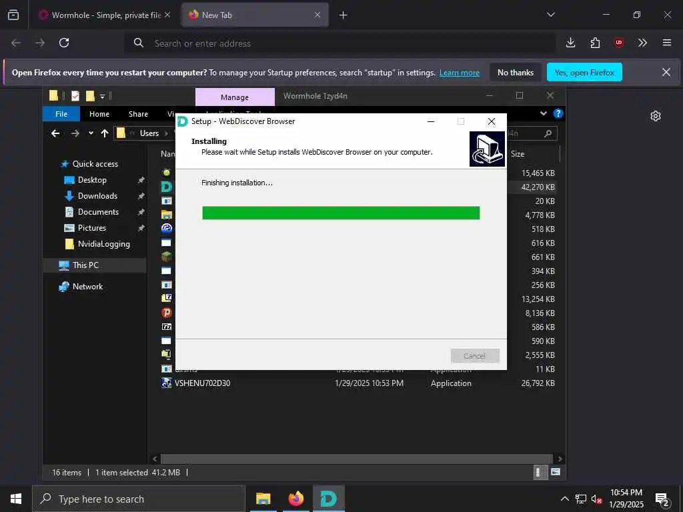
Task: Select VSHENU702D30 file in list
Action: [x=202, y=383]
